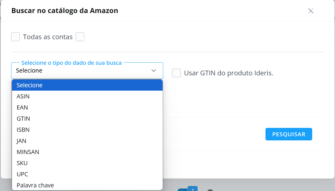Select UPC in the dropdown
Viewport: 335px width, 191px height.
pos(87,174)
